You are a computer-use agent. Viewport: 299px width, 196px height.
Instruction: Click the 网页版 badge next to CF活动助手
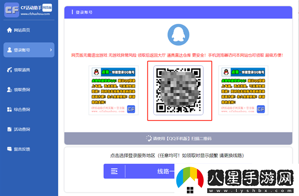47,7
